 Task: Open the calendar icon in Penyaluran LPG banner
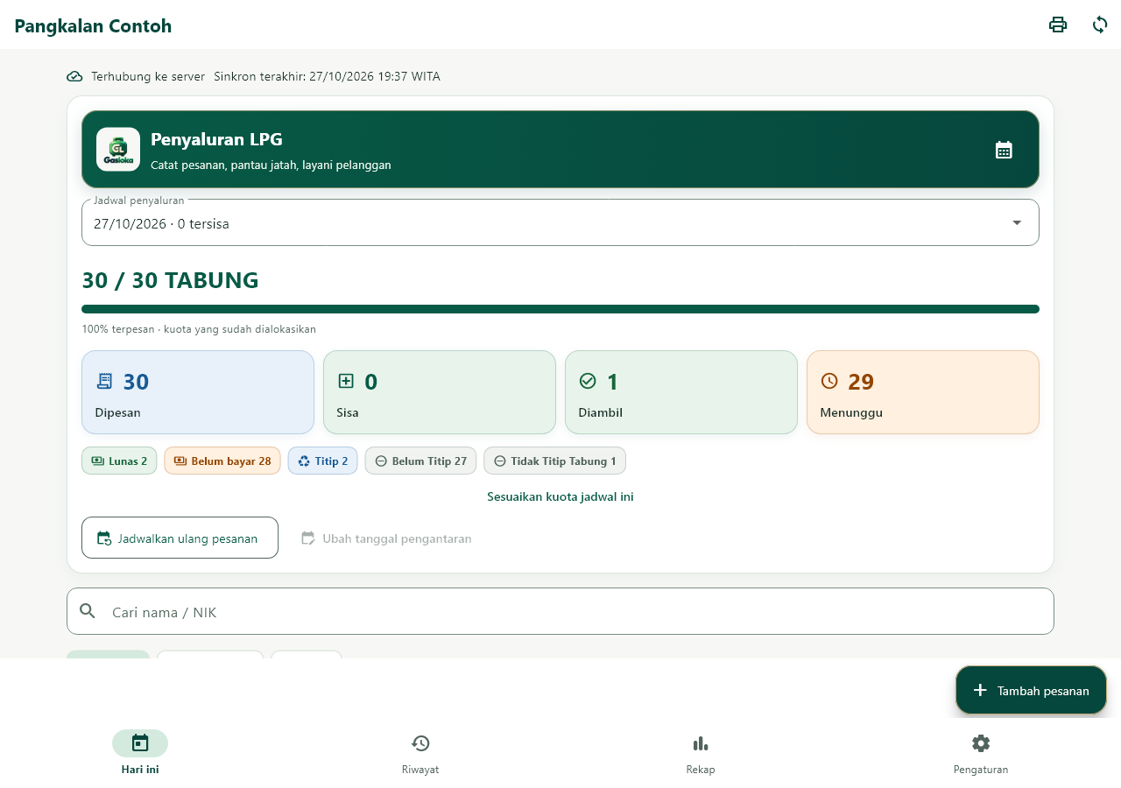(x=1004, y=150)
